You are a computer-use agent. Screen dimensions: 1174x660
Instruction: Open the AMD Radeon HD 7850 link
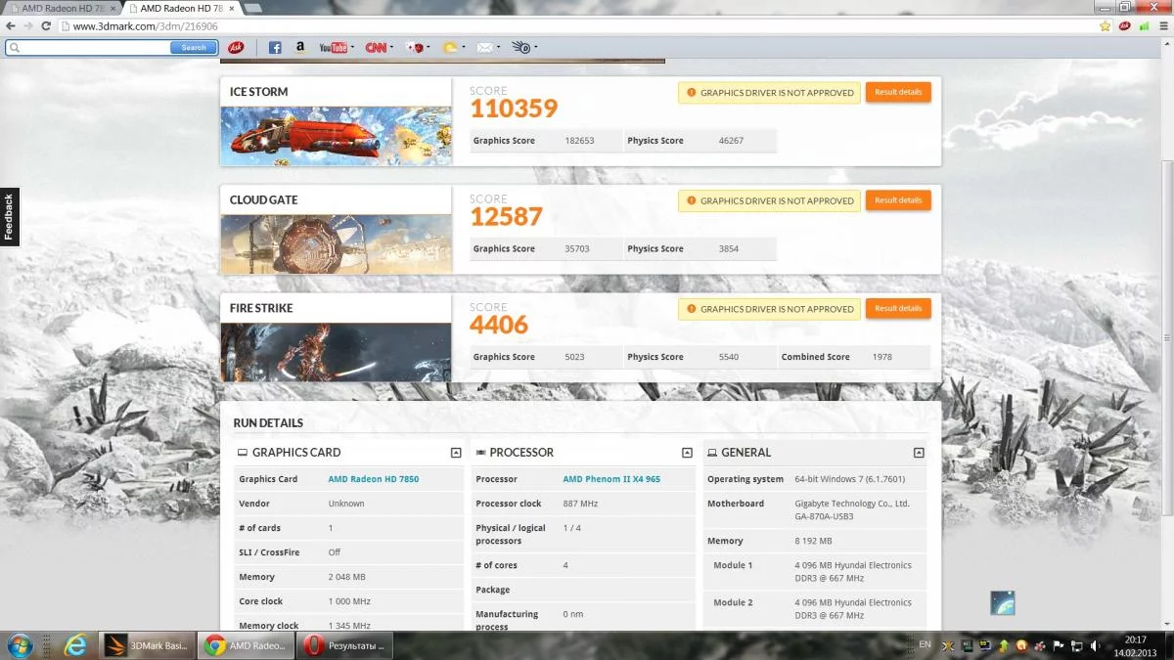374,479
